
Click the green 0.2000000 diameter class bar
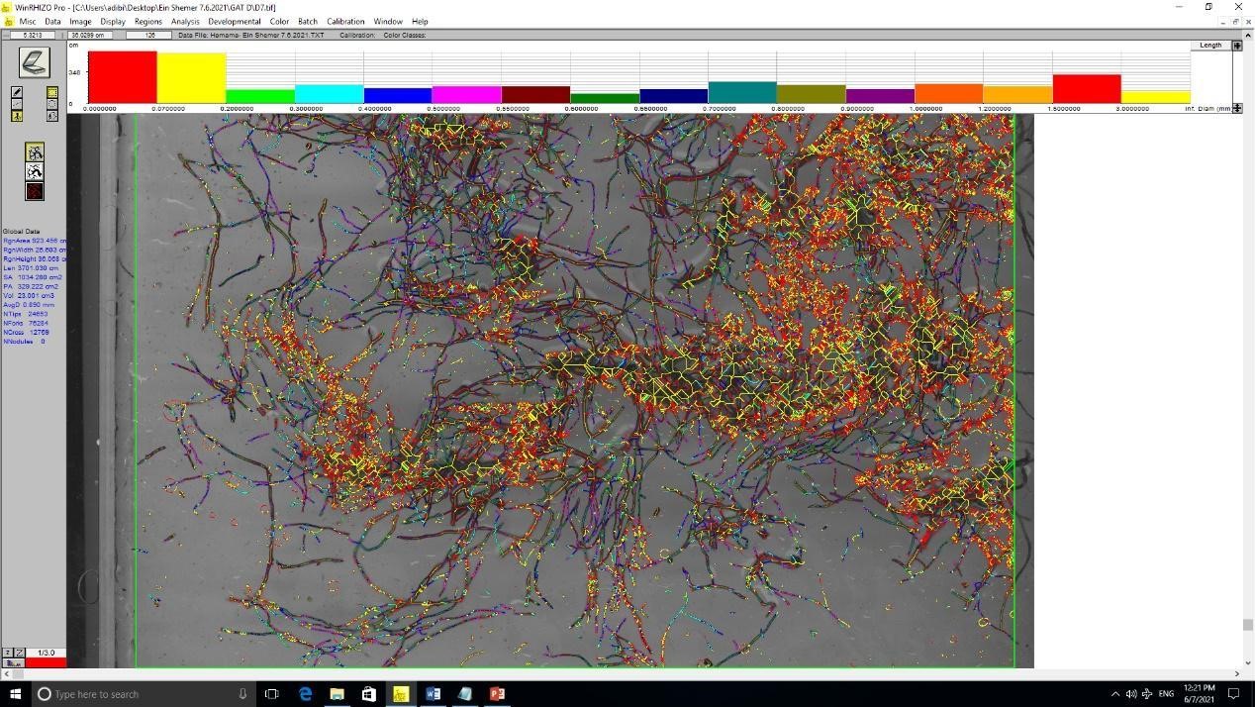click(x=260, y=96)
